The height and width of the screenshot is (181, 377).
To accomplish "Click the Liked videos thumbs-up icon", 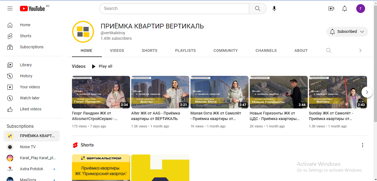I will click(10, 109).
